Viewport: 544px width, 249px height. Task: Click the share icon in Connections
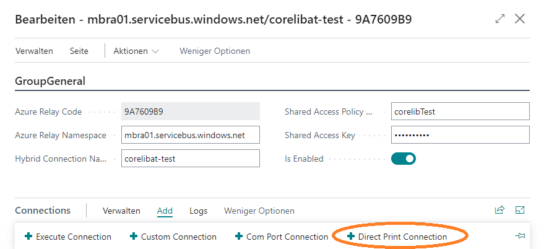(499, 211)
